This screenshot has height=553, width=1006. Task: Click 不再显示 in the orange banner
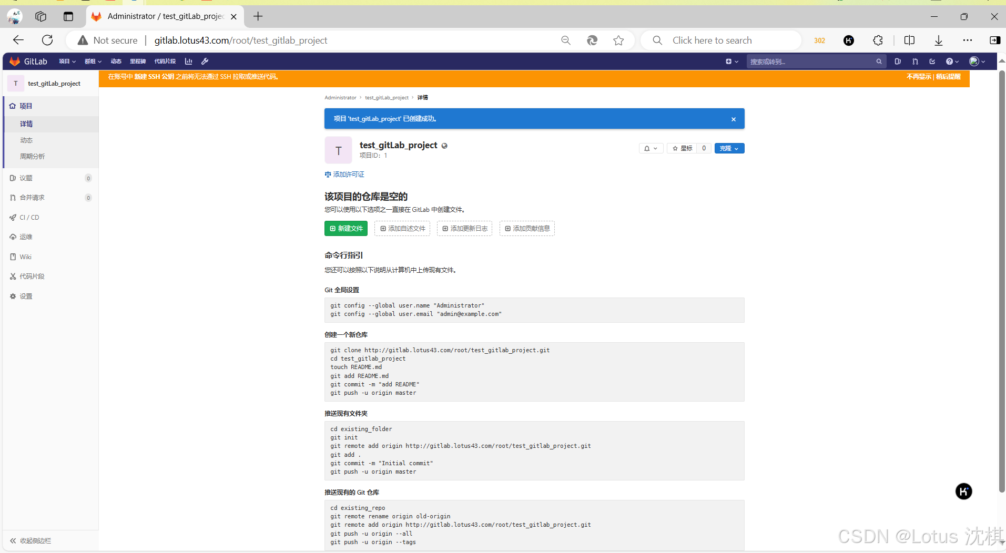pos(919,77)
